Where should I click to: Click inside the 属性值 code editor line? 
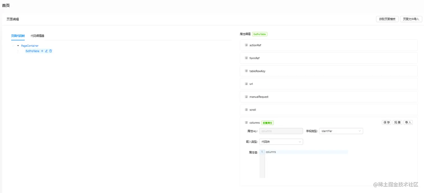coord(307,152)
